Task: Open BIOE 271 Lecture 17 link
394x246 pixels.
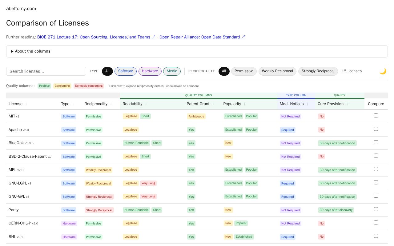Action: 96,37
